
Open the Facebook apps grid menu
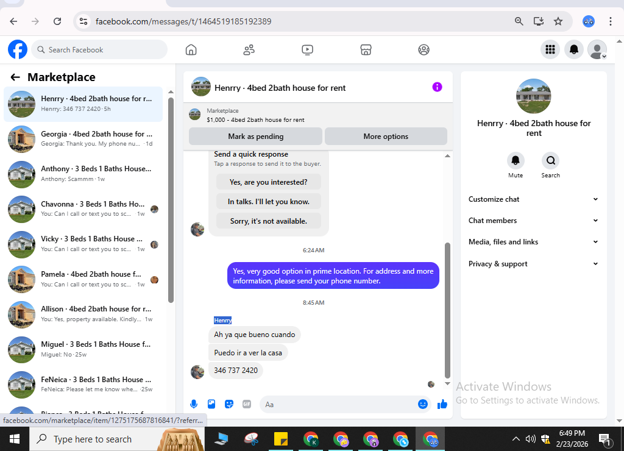550,49
